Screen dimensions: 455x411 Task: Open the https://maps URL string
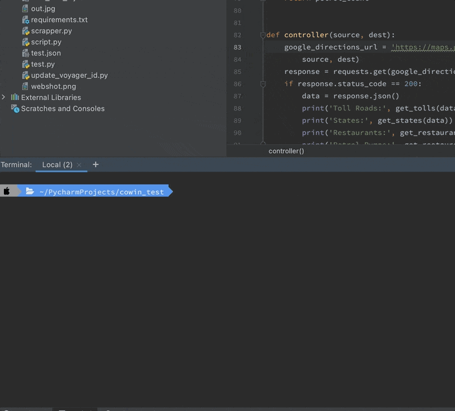[423, 47]
